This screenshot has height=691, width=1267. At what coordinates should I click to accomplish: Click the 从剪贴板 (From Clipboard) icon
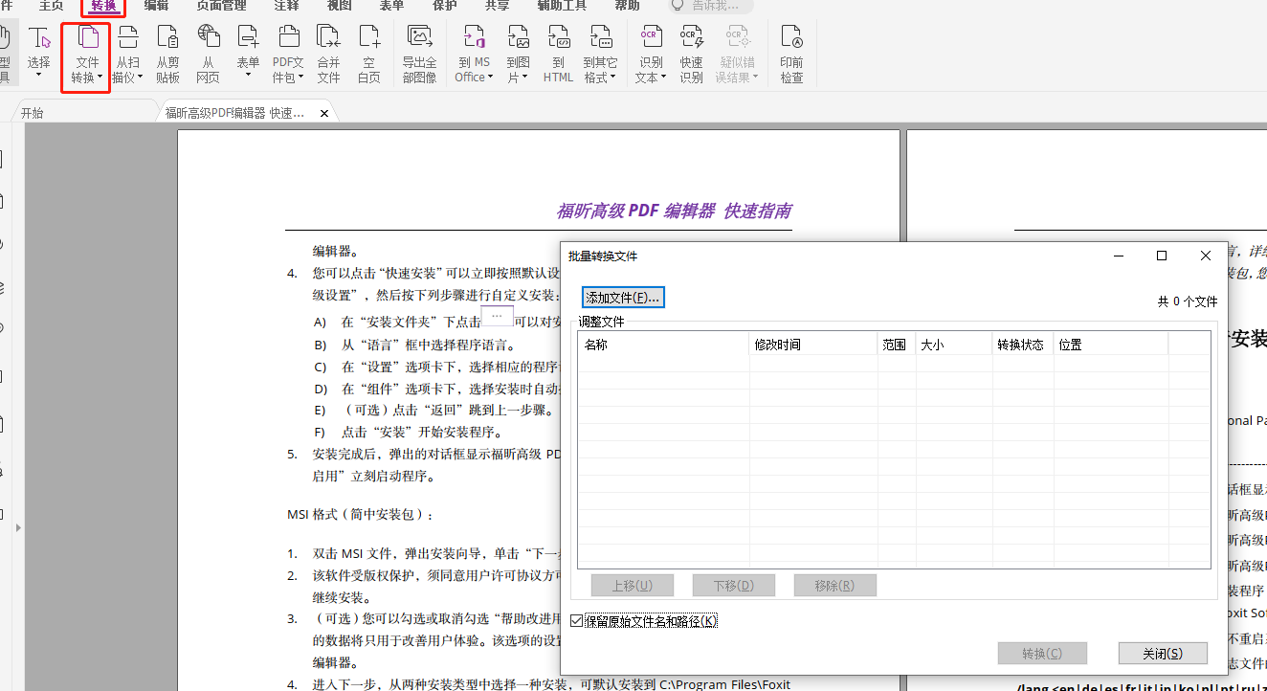167,55
